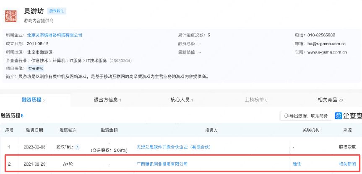
Task: Click the 累计融资次数 value 5
Action: point(209,35)
